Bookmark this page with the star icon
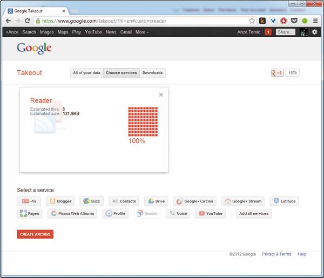The height and width of the screenshot is (278, 324). click(252, 21)
